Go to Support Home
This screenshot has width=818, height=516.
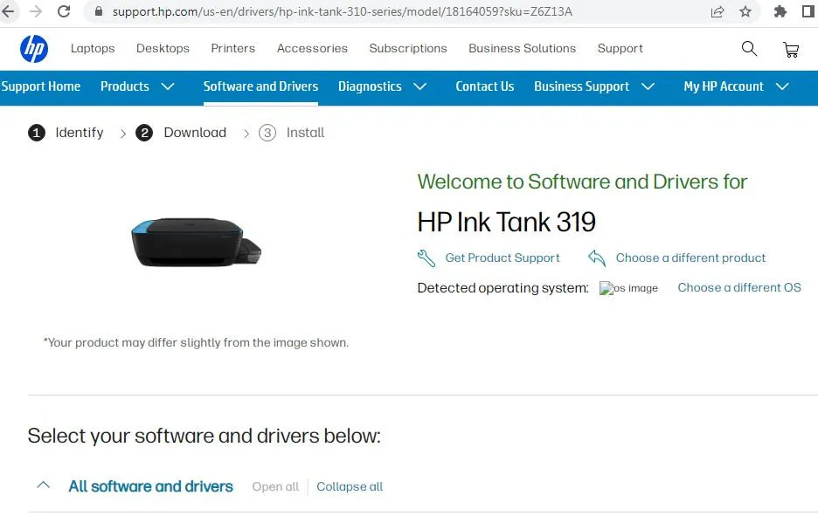(41, 86)
